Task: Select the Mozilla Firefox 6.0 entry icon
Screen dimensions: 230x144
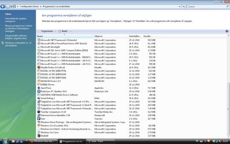Action: click(38, 67)
